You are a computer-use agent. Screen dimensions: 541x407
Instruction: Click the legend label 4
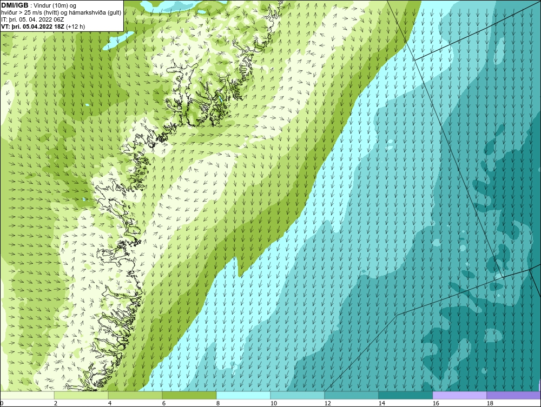[110, 403]
